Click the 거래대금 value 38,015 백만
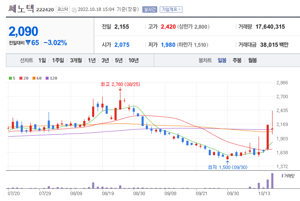Image resolution: width=300 pixels, height=201 pixels. pos(274,45)
